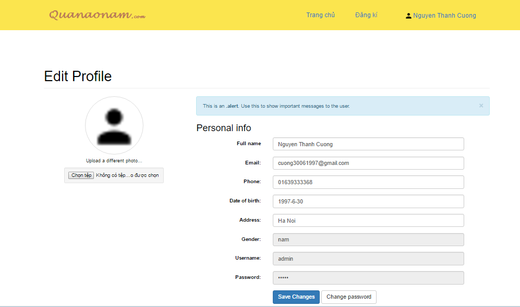Click the Address input field
This screenshot has width=520, height=307.
[368, 221]
